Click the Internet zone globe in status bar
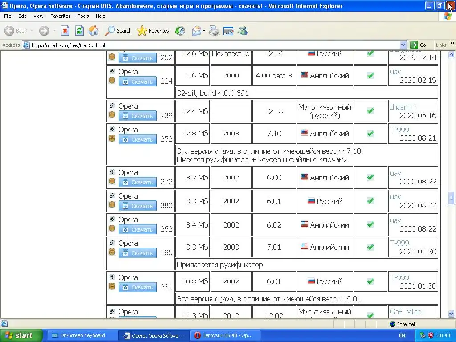The image size is (456, 342). [393, 324]
